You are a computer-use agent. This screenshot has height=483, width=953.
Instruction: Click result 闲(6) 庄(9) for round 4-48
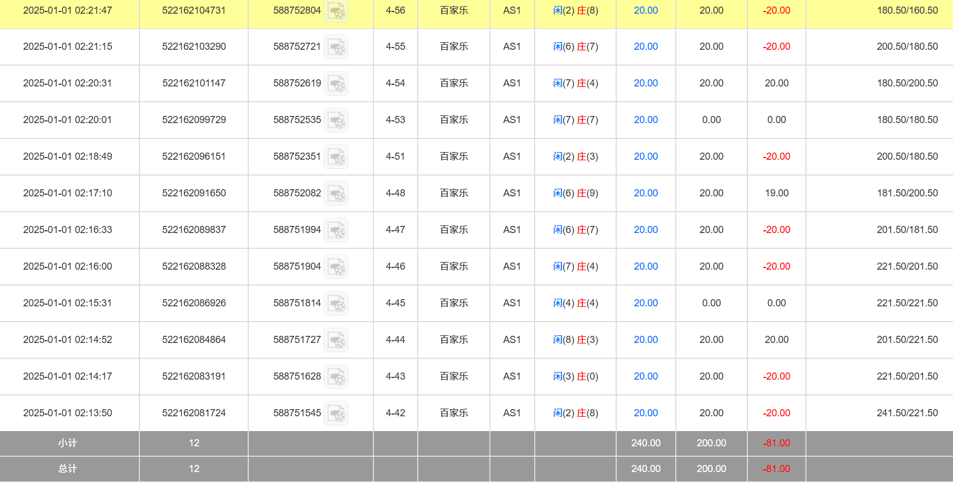tap(575, 193)
